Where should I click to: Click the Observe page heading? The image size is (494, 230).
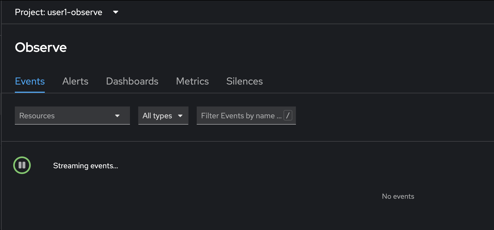click(41, 47)
